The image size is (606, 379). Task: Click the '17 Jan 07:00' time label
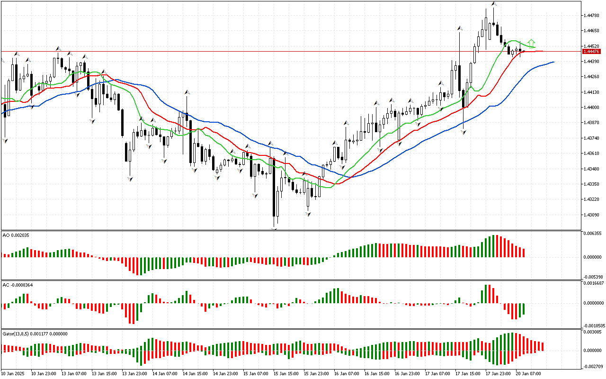click(x=437, y=374)
